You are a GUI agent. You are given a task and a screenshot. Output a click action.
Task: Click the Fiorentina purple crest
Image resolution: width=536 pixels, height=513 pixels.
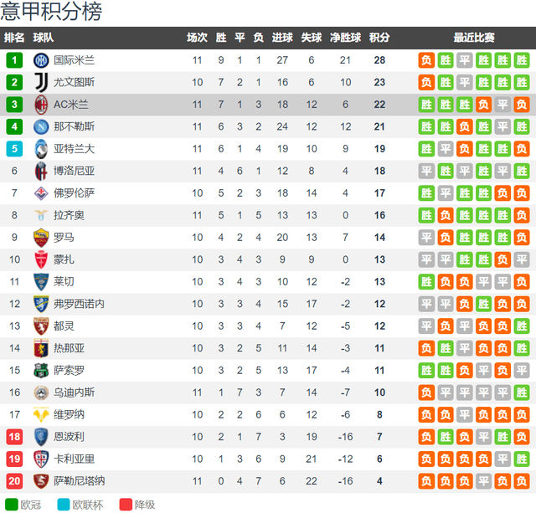click(x=41, y=193)
